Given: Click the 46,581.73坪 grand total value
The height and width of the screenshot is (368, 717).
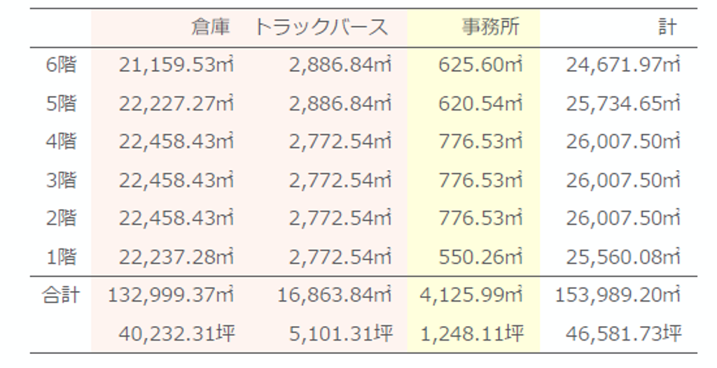Looking at the screenshot, I should point(622,334).
